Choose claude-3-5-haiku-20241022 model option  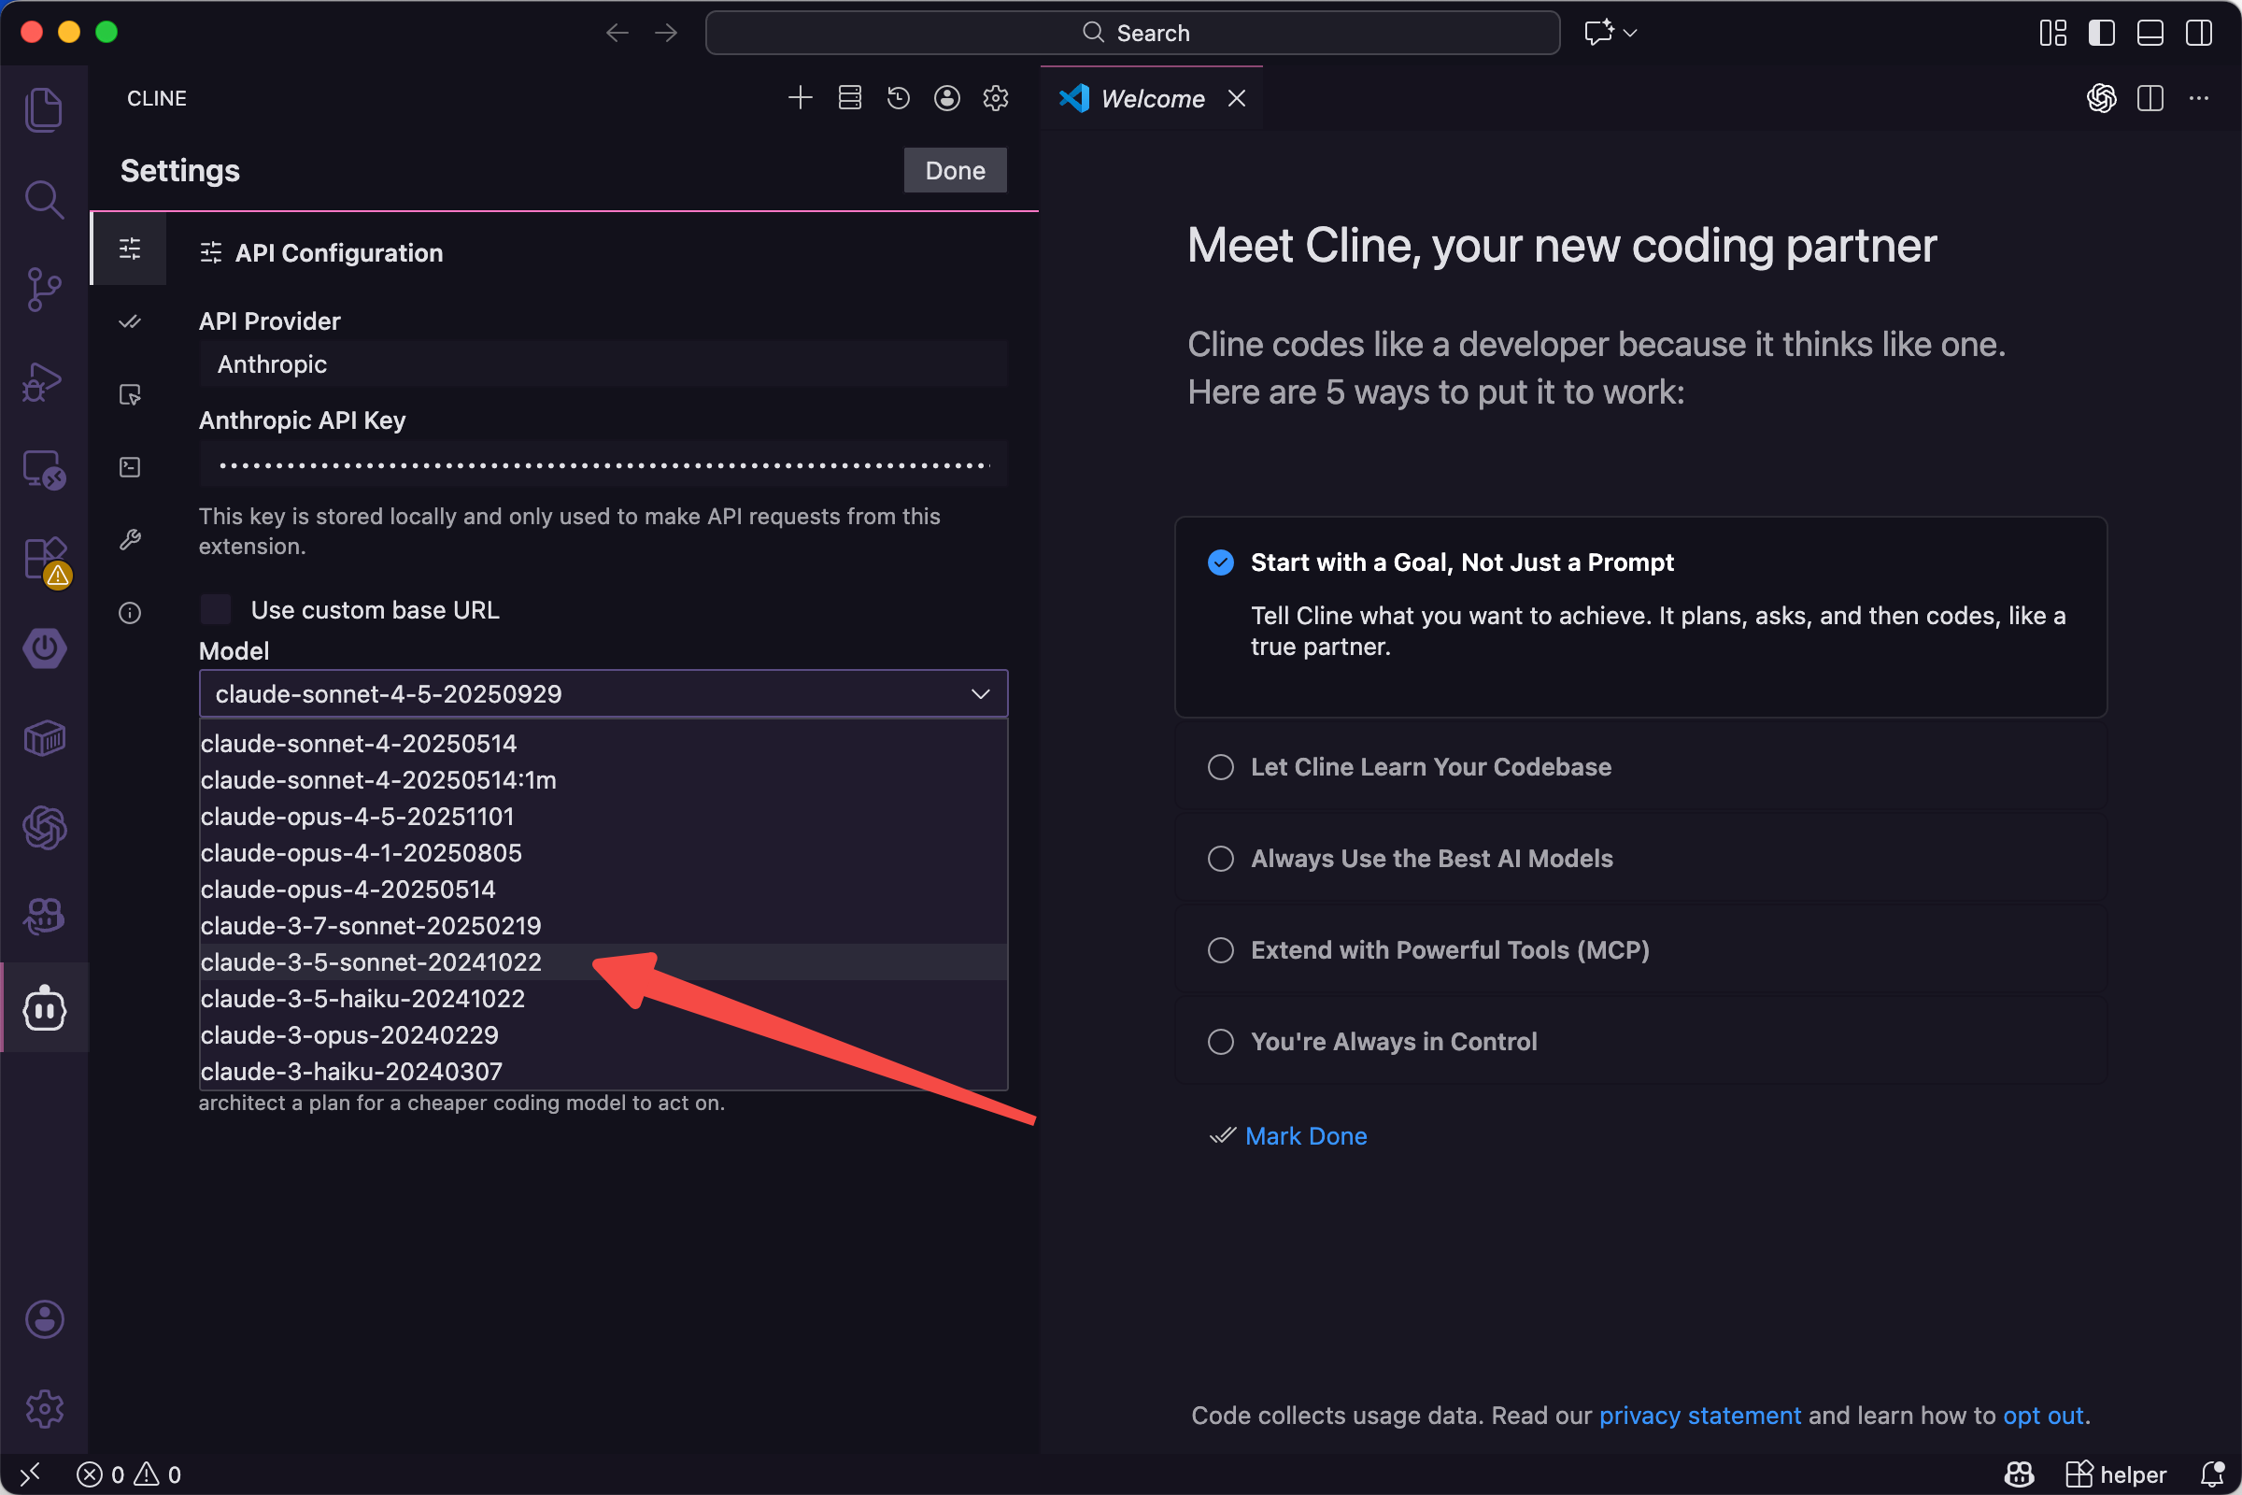(603, 998)
